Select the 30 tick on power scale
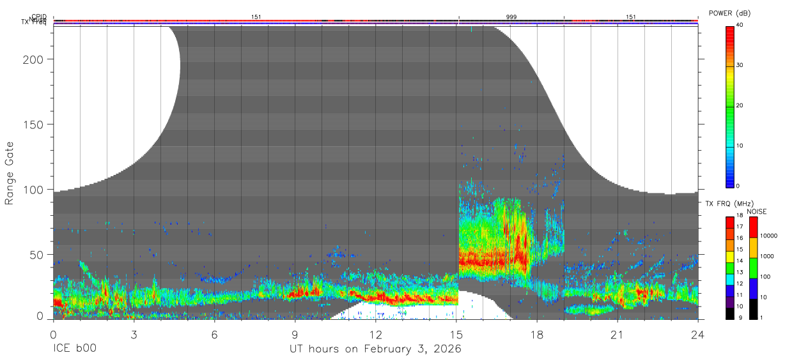The height and width of the screenshot is (362, 785). pos(741,65)
